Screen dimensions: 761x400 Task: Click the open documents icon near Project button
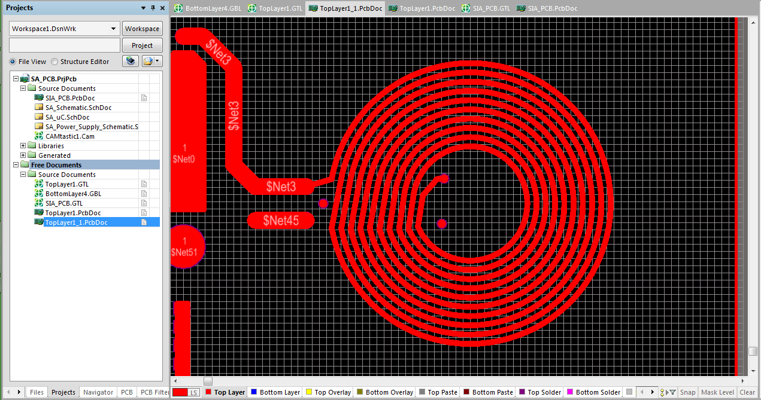tap(148, 60)
